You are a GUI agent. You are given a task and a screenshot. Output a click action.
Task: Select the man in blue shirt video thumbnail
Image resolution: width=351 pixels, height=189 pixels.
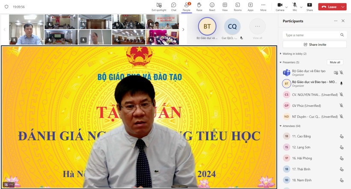(27, 30)
